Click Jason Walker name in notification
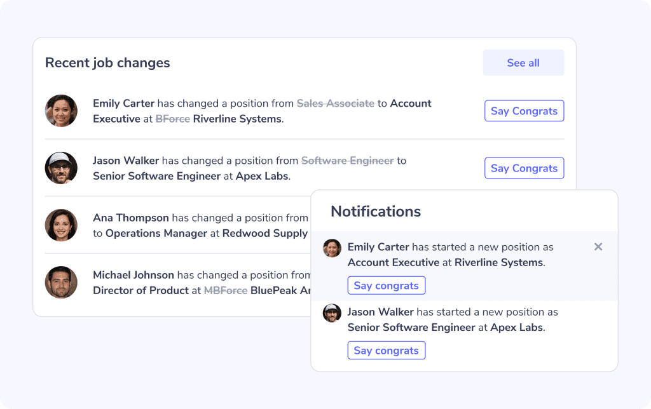Image resolution: width=651 pixels, height=409 pixels. coord(380,312)
